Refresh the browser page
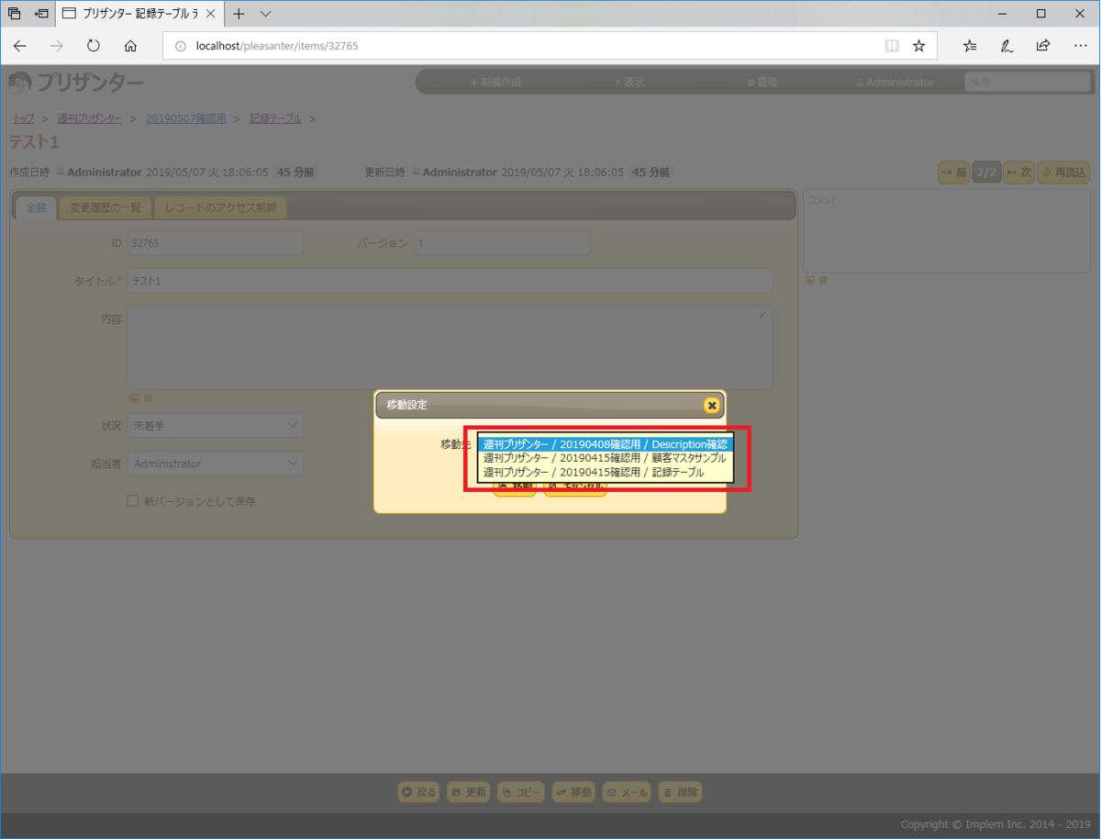 pos(94,46)
